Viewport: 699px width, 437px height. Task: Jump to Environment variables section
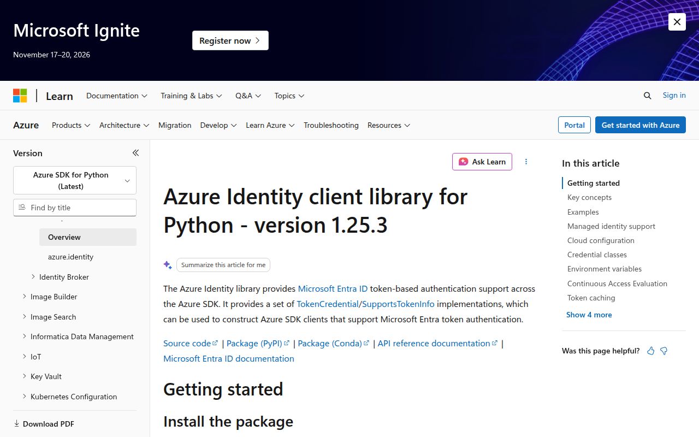pos(605,269)
